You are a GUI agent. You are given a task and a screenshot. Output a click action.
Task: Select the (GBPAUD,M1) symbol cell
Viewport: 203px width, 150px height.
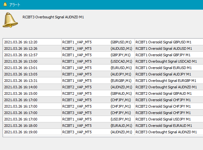click(121, 93)
